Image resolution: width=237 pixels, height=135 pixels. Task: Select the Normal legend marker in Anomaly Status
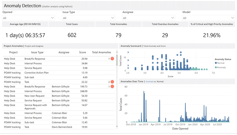pos(216,63)
